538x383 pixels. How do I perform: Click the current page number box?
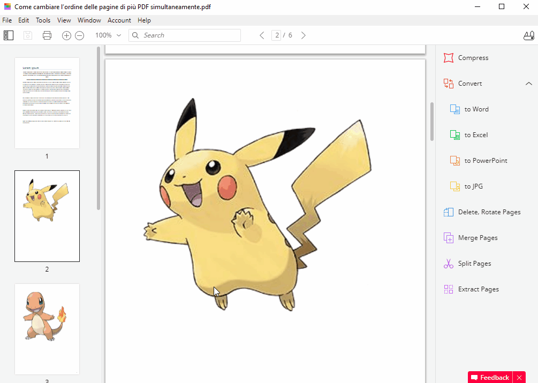coord(276,35)
